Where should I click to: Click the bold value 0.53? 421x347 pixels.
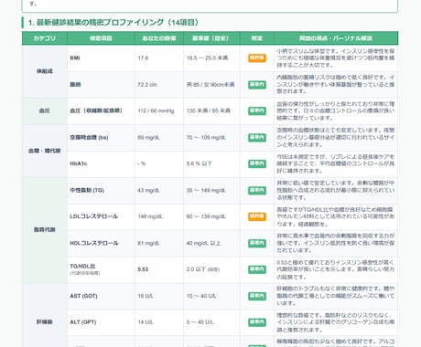click(x=143, y=269)
